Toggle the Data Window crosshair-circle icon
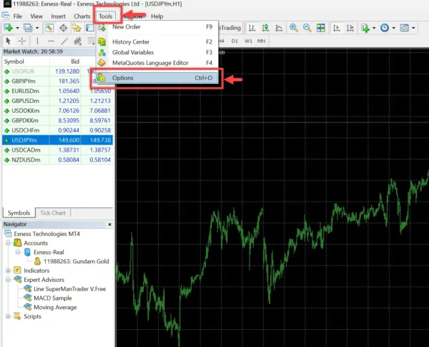 (x=63, y=28)
